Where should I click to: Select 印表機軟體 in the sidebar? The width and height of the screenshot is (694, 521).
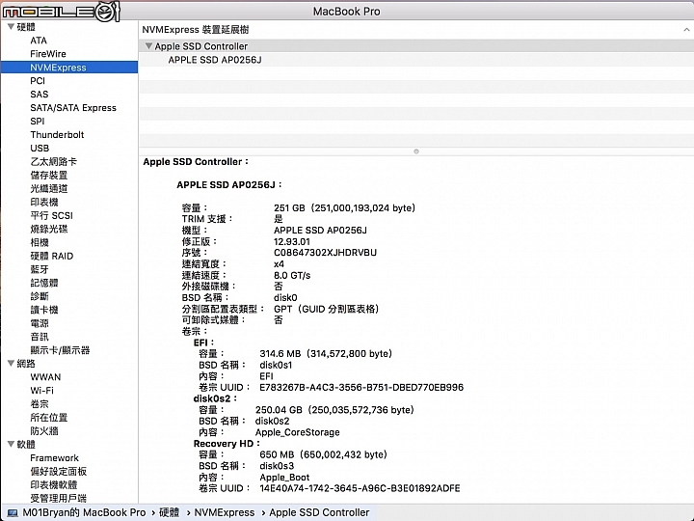point(54,484)
